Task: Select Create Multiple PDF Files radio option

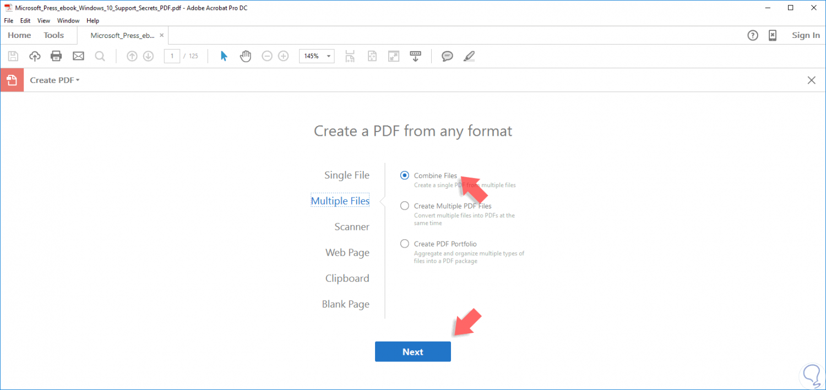Action: (405, 206)
